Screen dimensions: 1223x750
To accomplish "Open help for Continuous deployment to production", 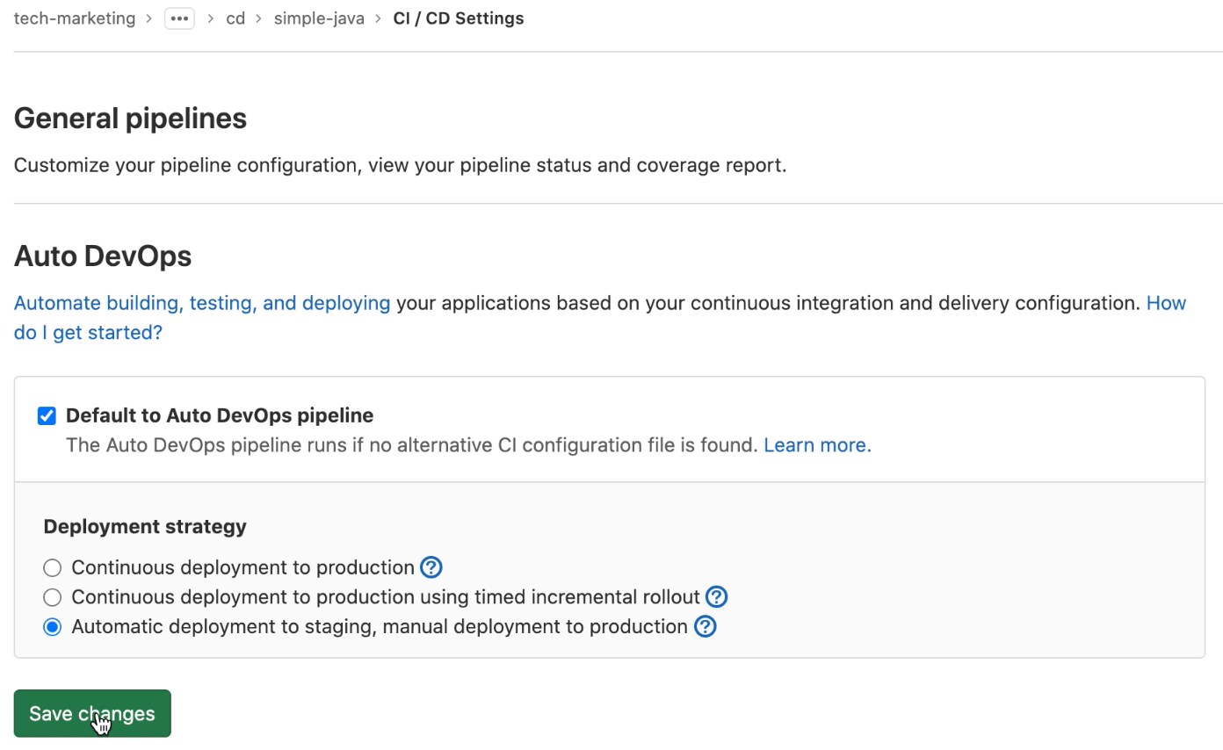I will 431,567.
